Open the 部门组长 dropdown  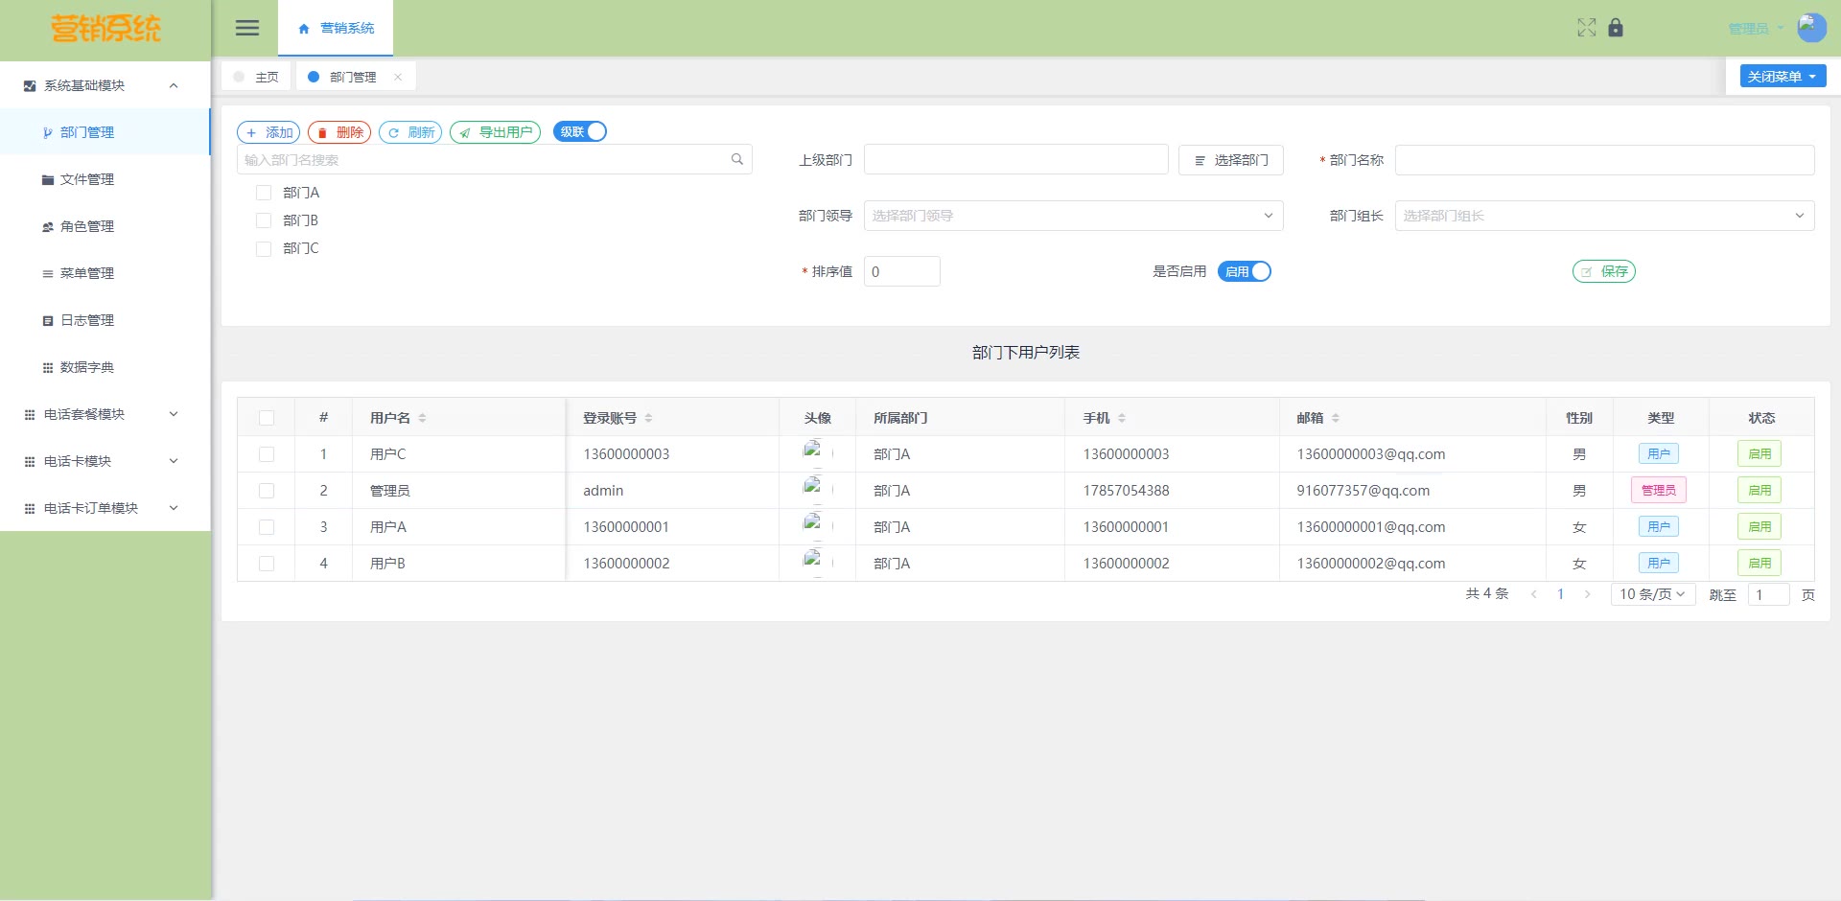coord(1603,216)
